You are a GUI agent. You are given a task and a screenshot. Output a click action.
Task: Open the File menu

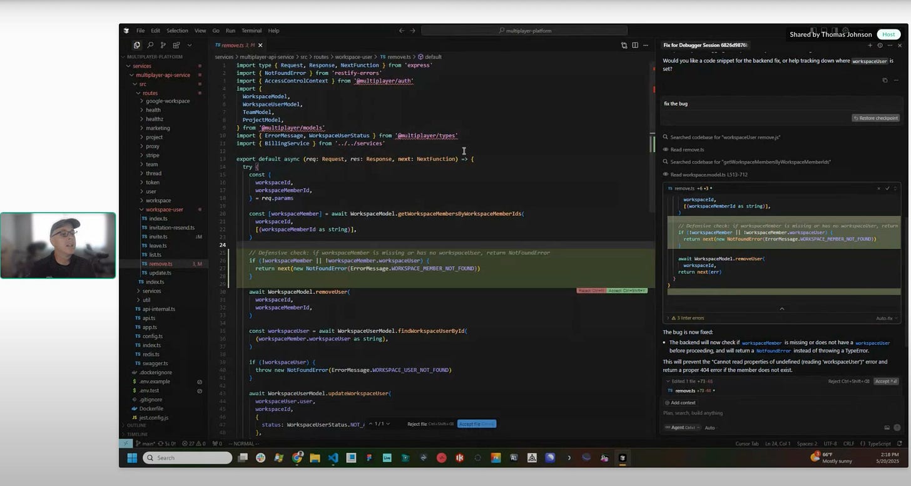[x=140, y=31]
